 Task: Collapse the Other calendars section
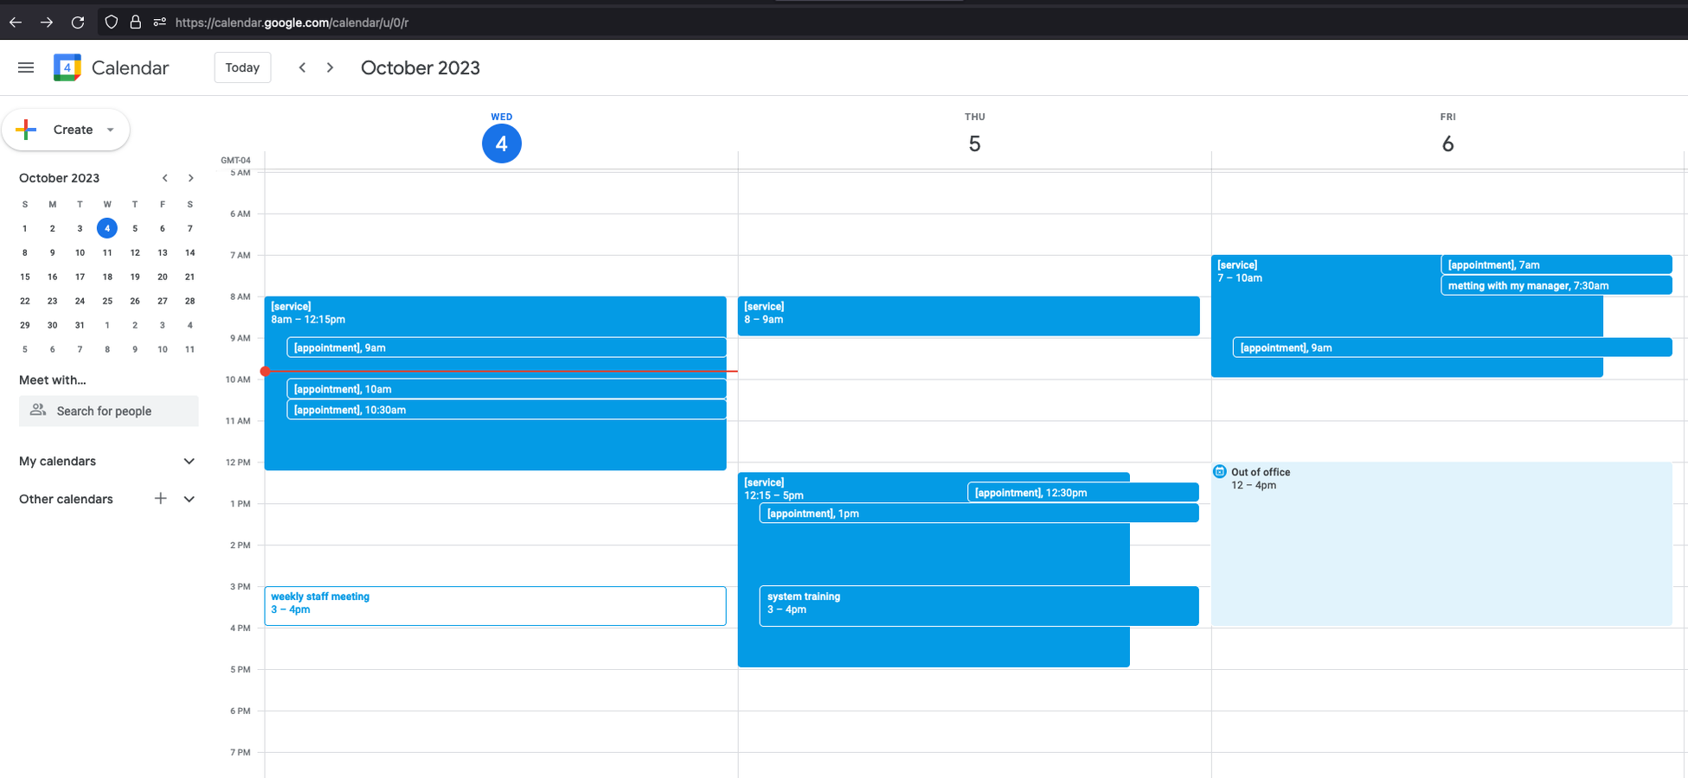(189, 499)
